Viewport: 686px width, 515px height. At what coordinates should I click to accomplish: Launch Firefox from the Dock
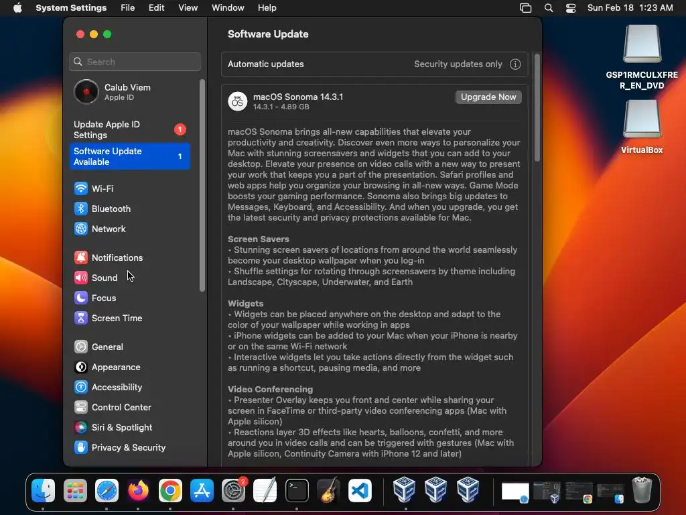point(138,490)
